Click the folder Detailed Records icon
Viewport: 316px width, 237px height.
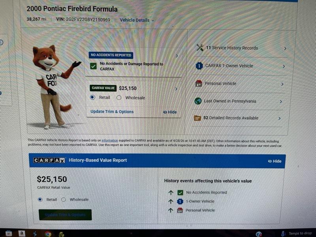click(197, 118)
